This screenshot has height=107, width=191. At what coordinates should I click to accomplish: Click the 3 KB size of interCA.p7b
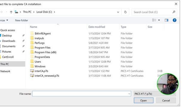(x=160, y=71)
